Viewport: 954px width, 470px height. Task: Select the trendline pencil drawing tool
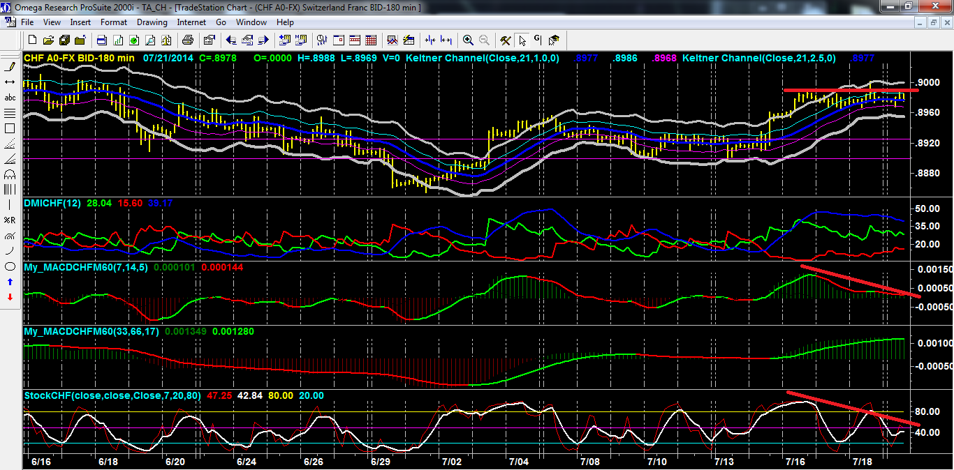[10, 67]
